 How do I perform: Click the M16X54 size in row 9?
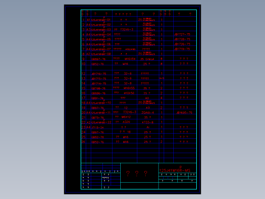pyautogui.click(x=130, y=59)
